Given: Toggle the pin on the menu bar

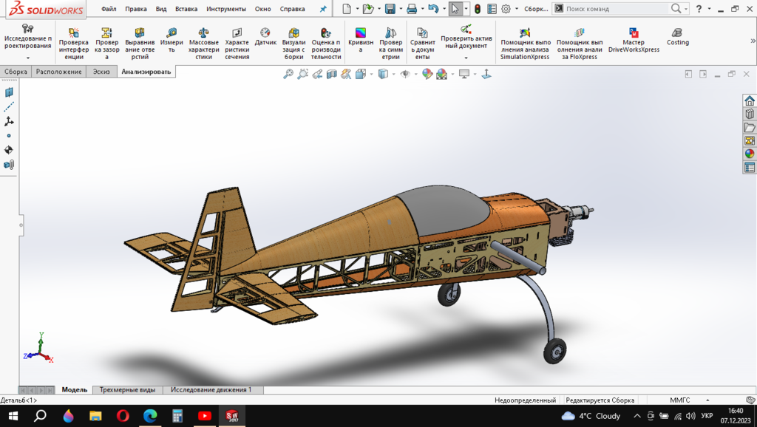Looking at the screenshot, I should (x=322, y=9).
